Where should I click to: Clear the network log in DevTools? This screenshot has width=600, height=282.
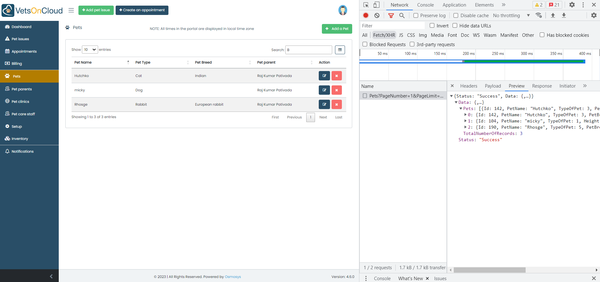point(377,15)
